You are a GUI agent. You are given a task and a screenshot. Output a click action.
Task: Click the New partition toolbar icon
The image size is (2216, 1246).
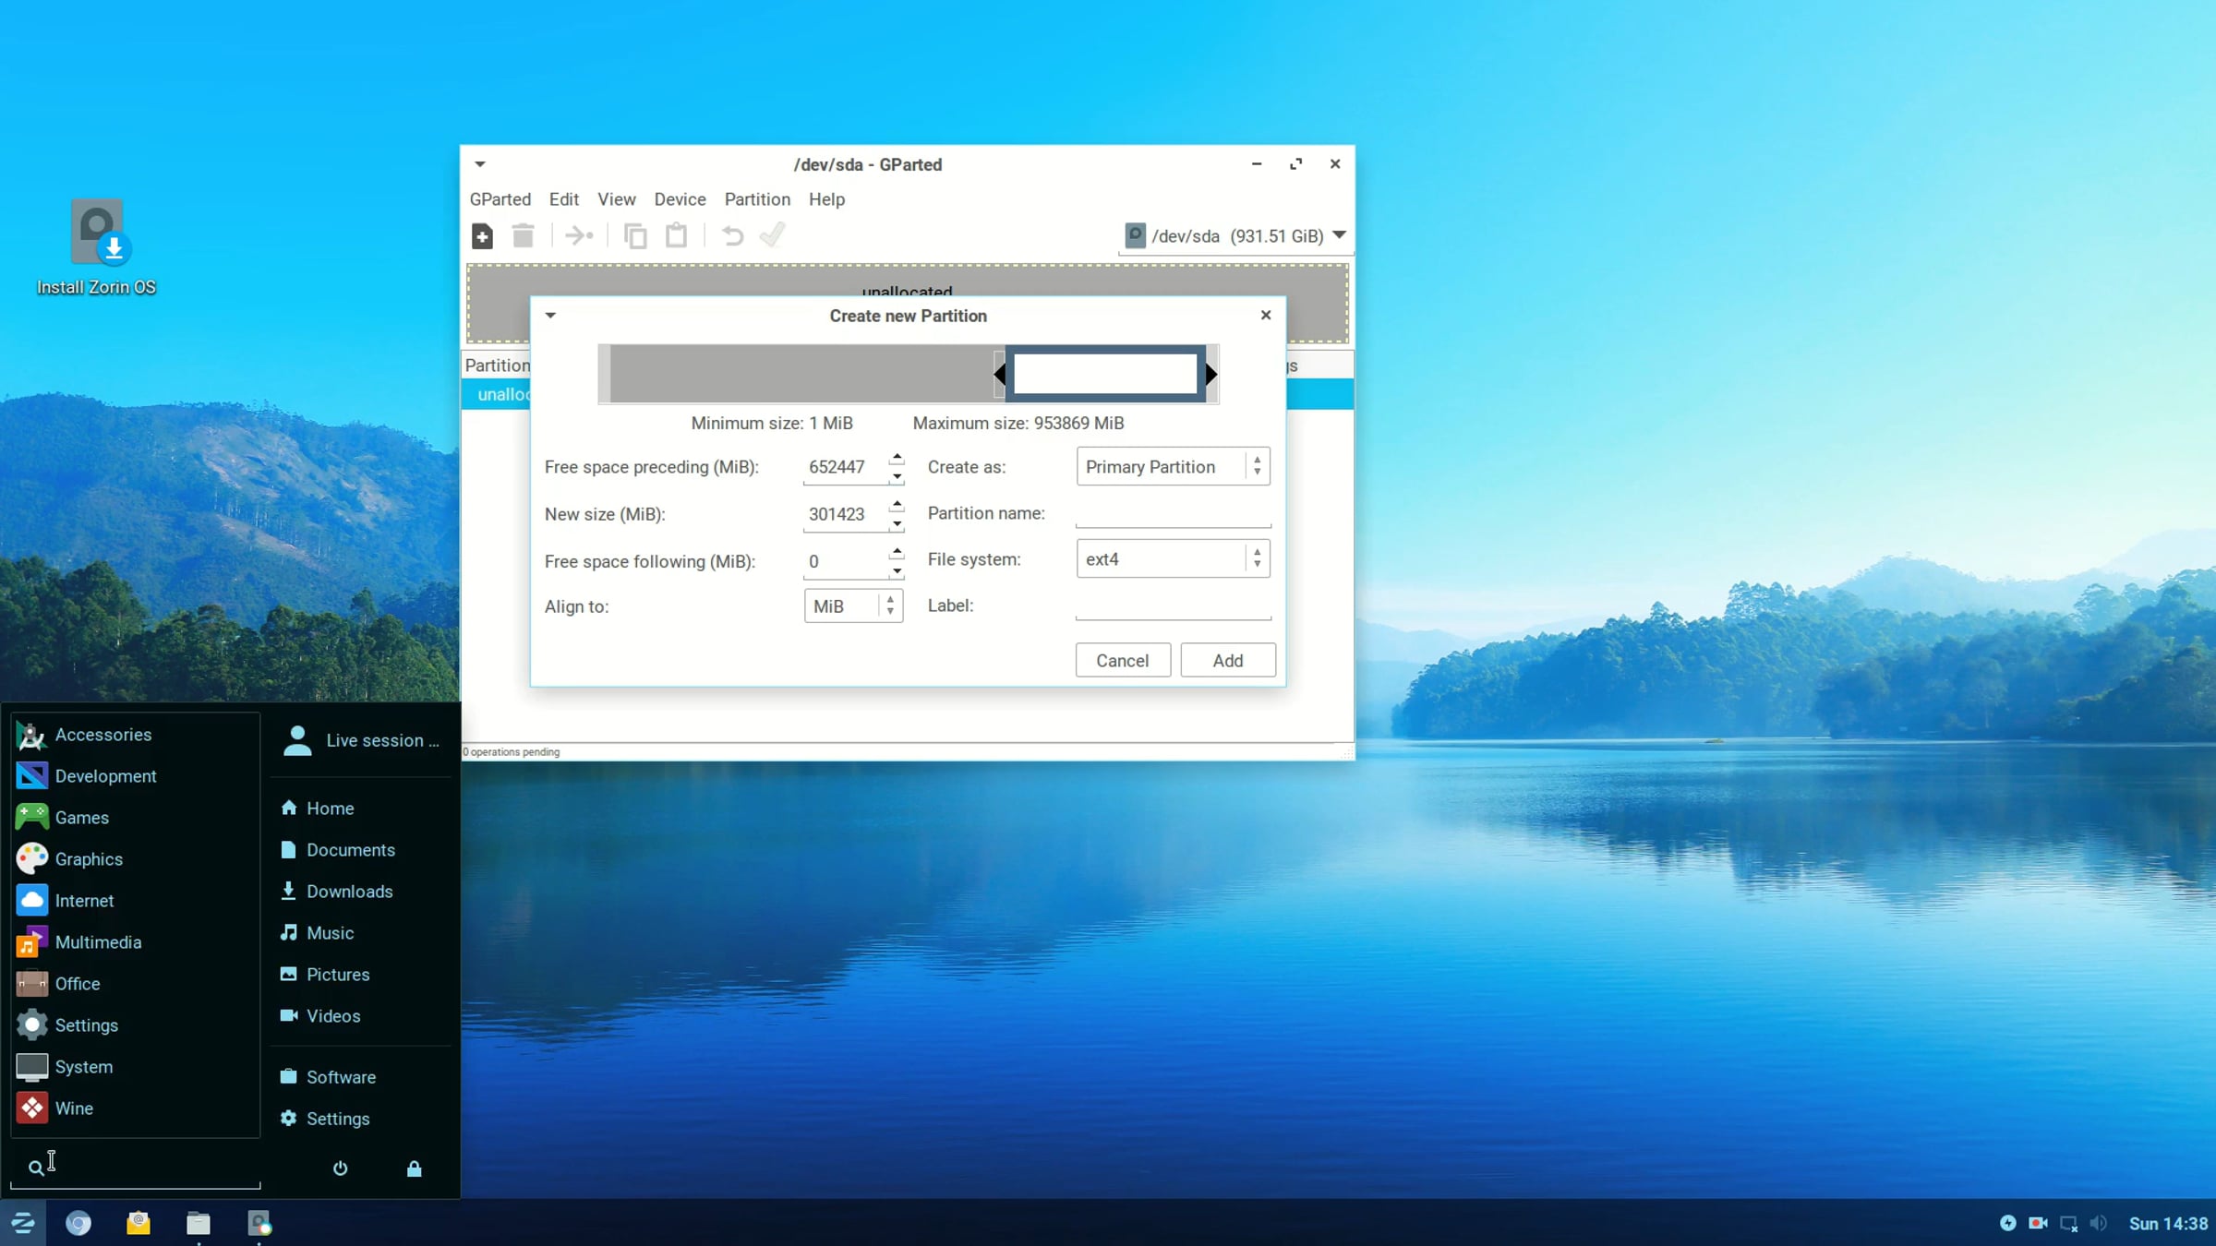tap(482, 236)
